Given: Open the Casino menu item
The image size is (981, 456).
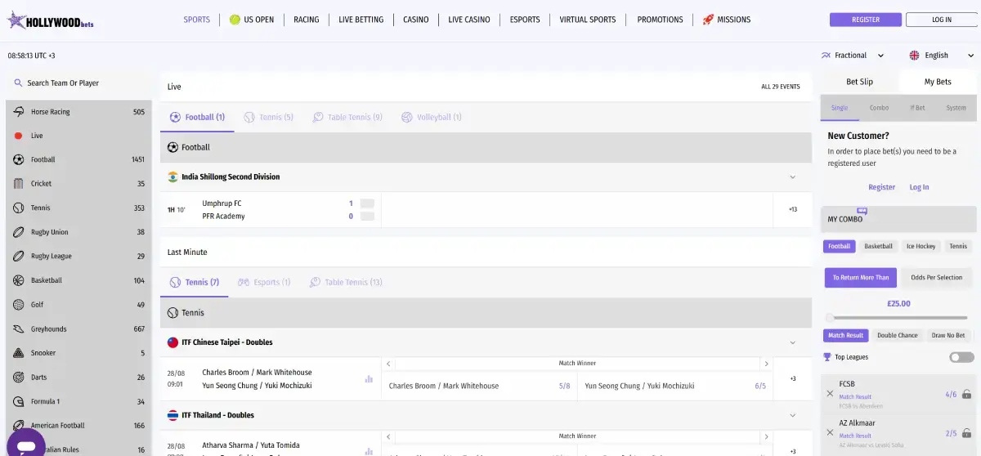Looking at the screenshot, I should 415,20.
